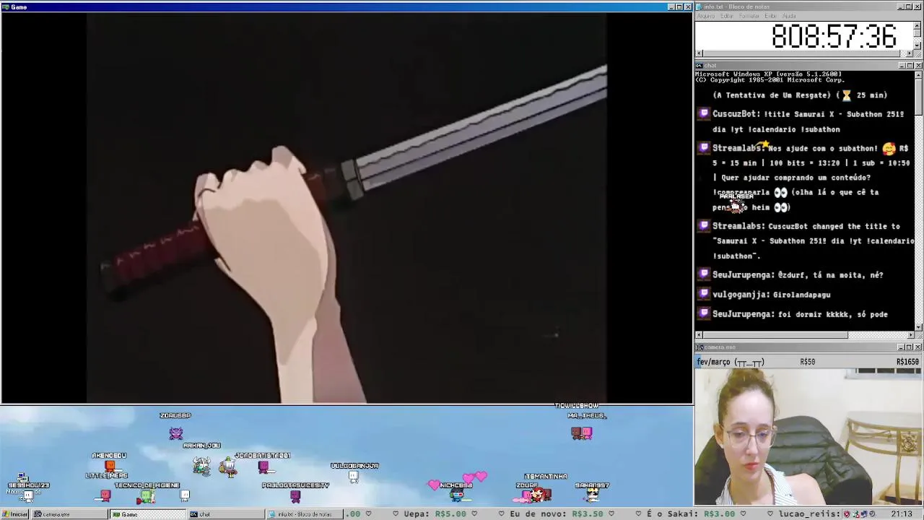
Task: Click the chat horizontal scrollbar thumb
Action: click(x=775, y=335)
